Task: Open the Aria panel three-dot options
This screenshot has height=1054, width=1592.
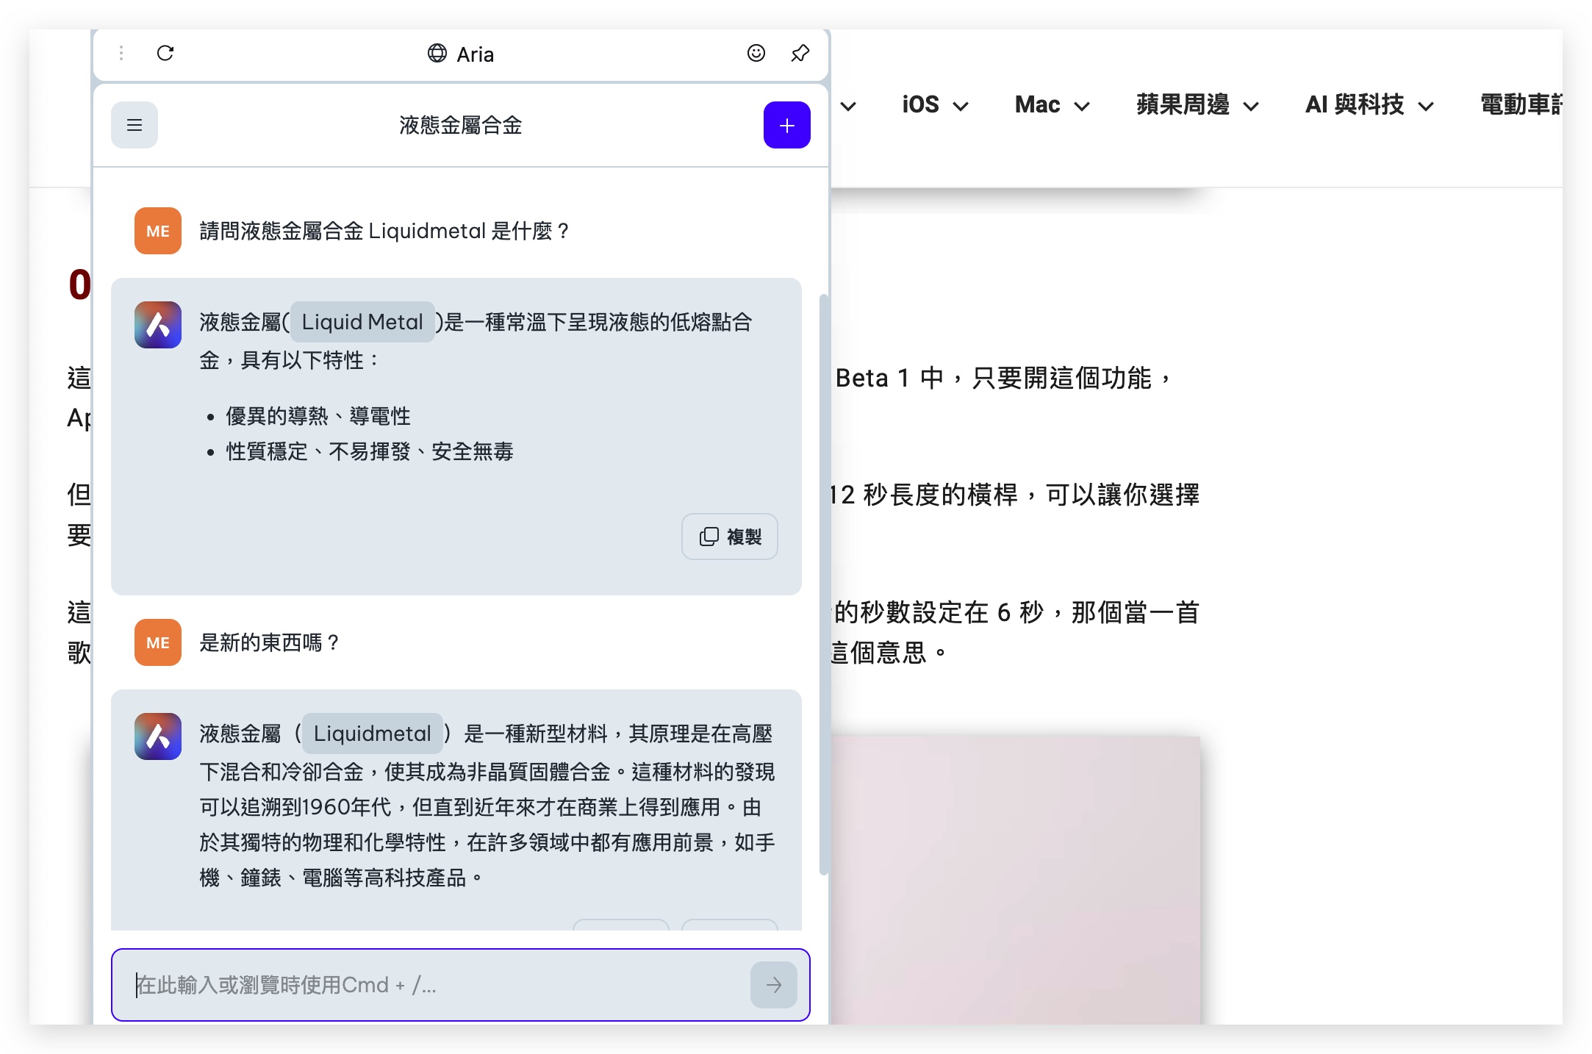Action: (121, 53)
